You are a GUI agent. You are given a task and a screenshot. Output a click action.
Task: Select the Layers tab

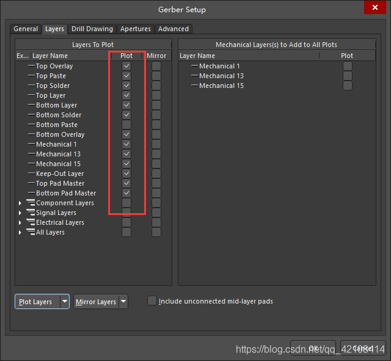tap(54, 29)
